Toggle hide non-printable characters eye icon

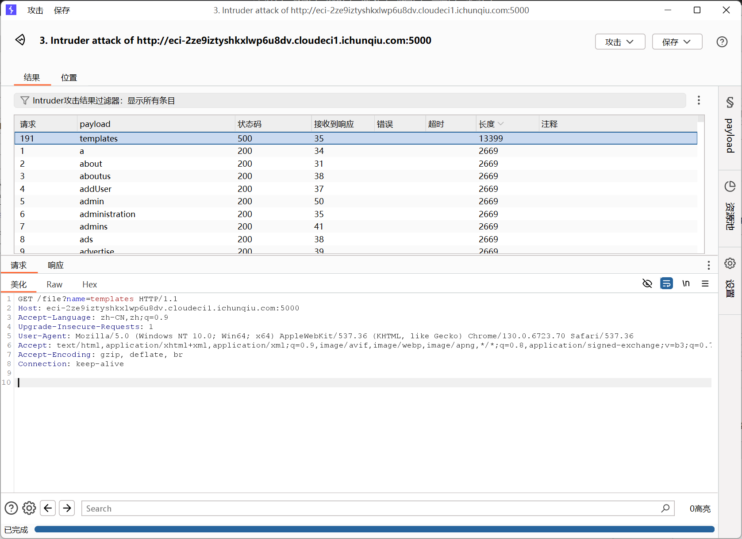point(647,283)
